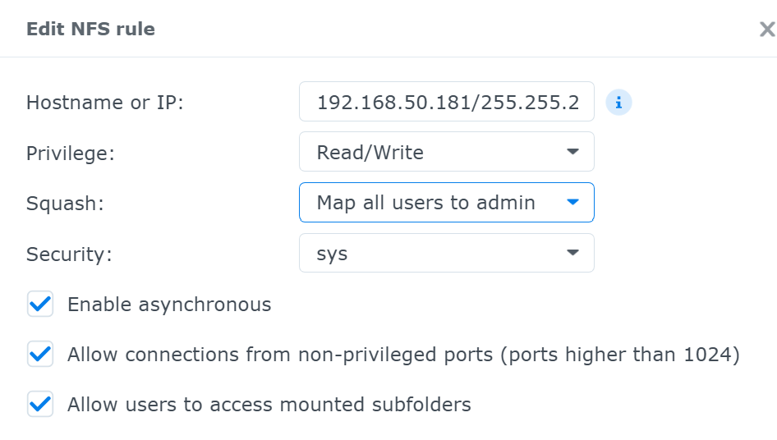
Task: Open the Security combo box showing sys
Action: (x=435, y=254)
